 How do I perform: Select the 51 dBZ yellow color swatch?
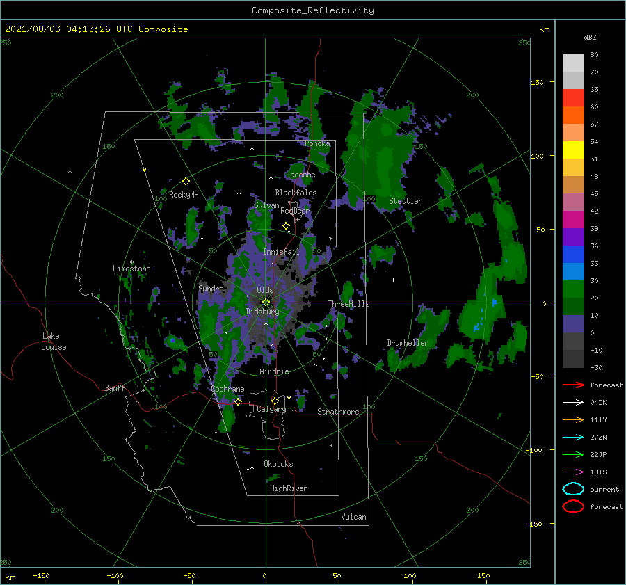[x=573, y=150]
